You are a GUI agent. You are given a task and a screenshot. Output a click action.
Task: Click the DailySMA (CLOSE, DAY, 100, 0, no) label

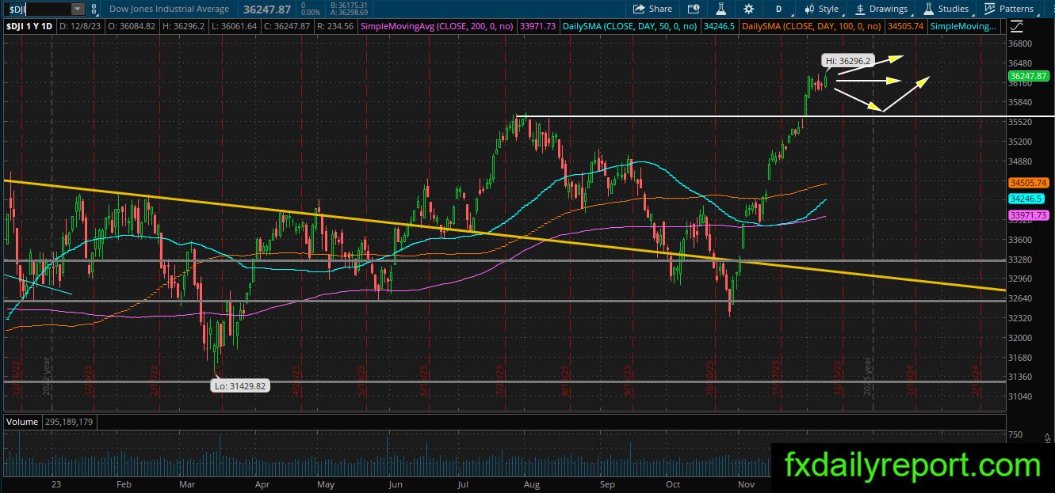[812, 26]
